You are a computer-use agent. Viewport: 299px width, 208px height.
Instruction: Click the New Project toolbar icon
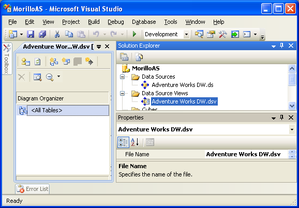click(13, 34)
